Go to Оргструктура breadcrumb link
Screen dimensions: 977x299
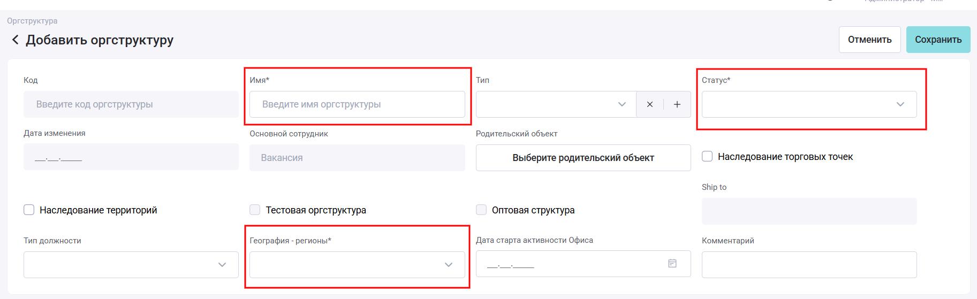[x=32, y=21]
